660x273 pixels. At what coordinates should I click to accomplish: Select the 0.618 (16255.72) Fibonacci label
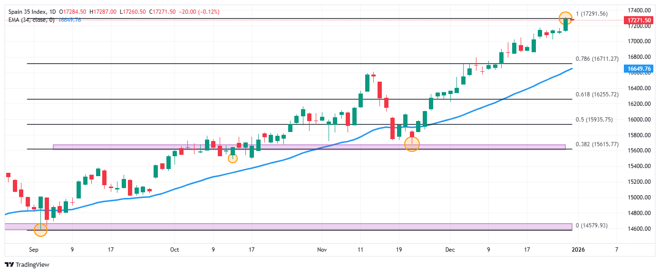point(597,94)
